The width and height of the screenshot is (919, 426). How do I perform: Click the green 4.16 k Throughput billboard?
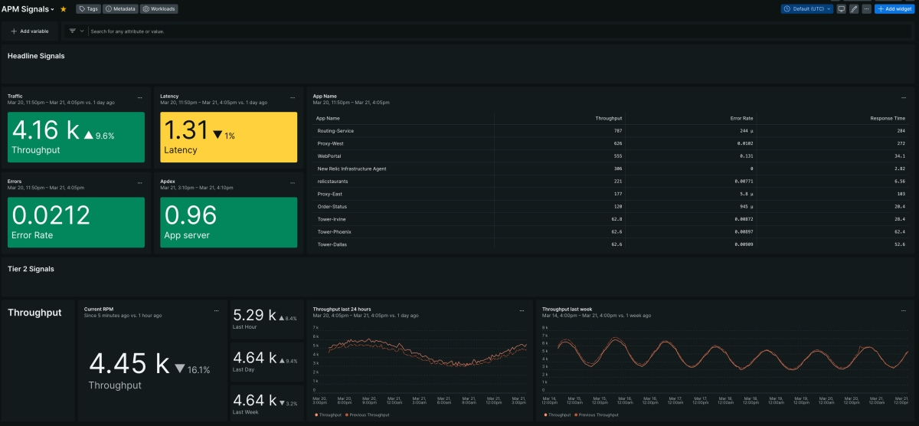coord(76,137)
